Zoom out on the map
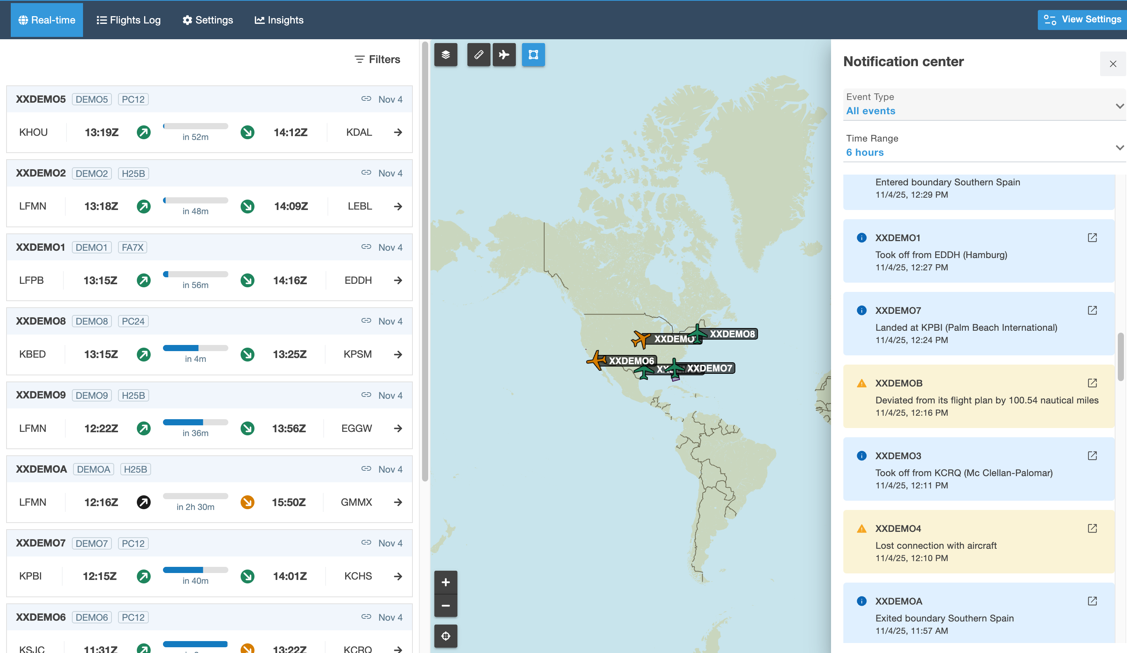This screenshot has width=1127, height=653. [x=445, y=606]
